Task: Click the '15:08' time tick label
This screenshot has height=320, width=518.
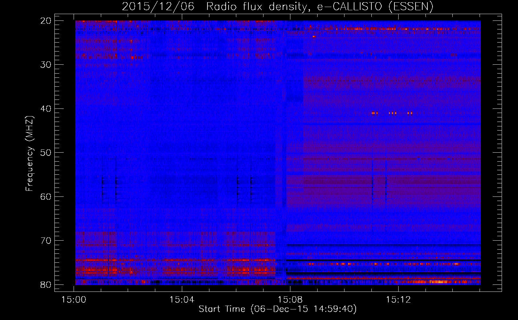Action: [x=290, y=300]
